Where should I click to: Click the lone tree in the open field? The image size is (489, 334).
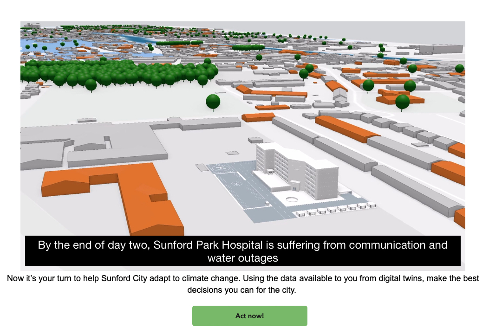pos(213,102)
